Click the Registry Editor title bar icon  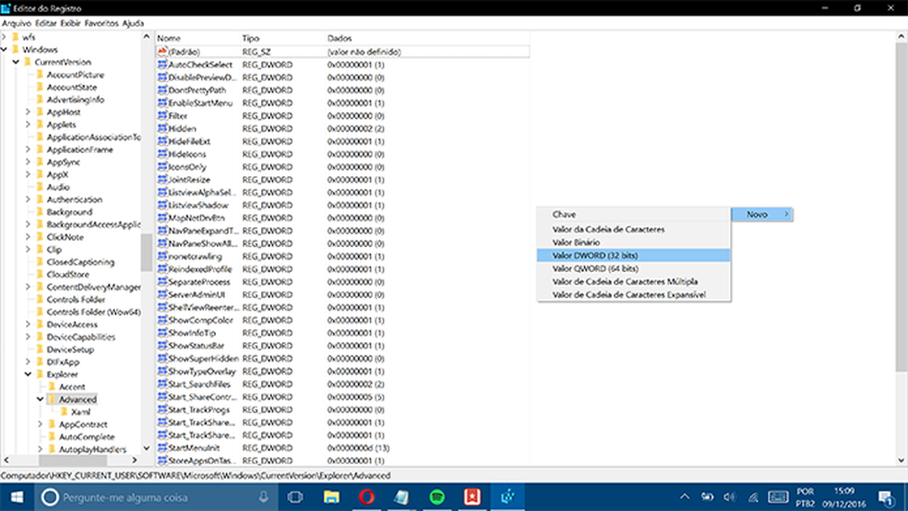[6, 8]
